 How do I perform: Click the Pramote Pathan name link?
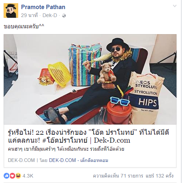pyautogui.click(x=43, y=7)
